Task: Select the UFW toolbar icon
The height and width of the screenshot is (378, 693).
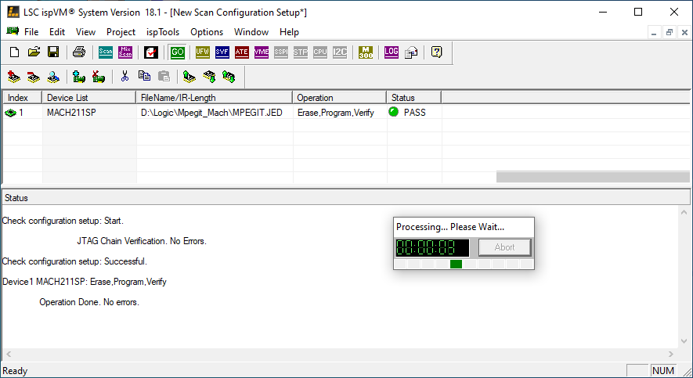Action: (203, 52)
